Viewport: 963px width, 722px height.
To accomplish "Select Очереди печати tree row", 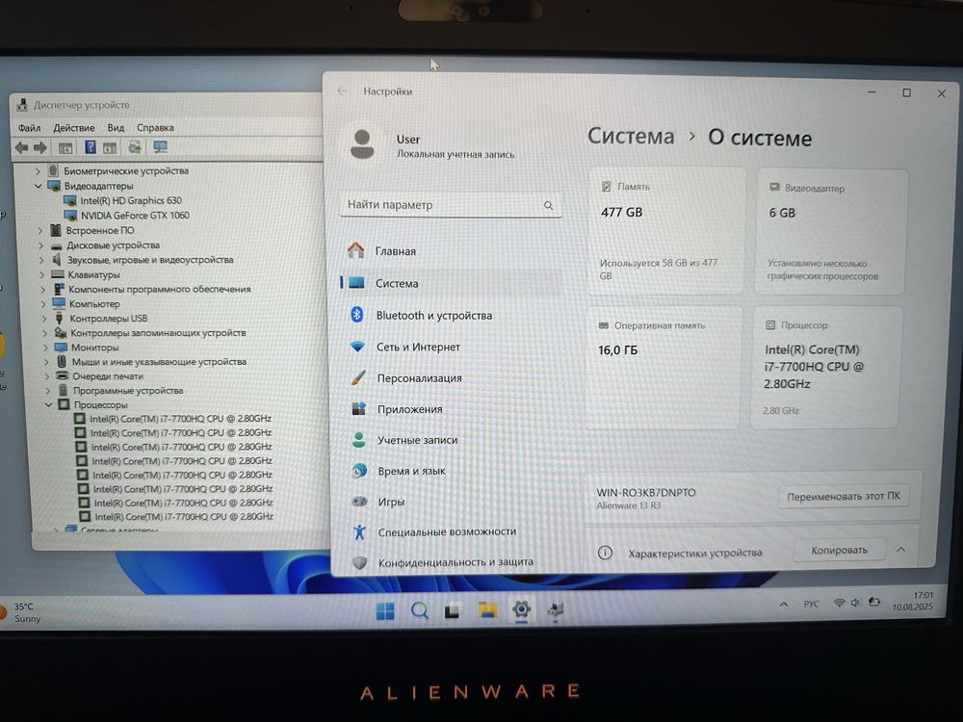I will click(108, 376).
